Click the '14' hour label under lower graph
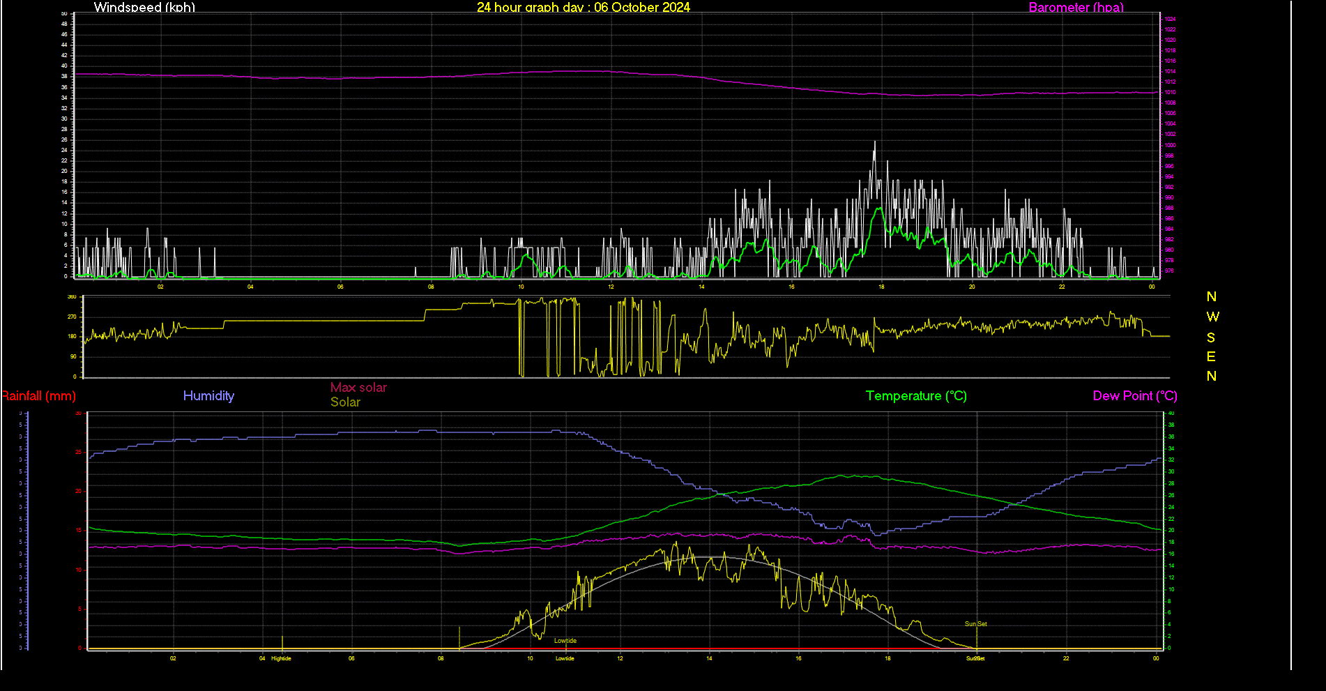 tap(709, 658)
